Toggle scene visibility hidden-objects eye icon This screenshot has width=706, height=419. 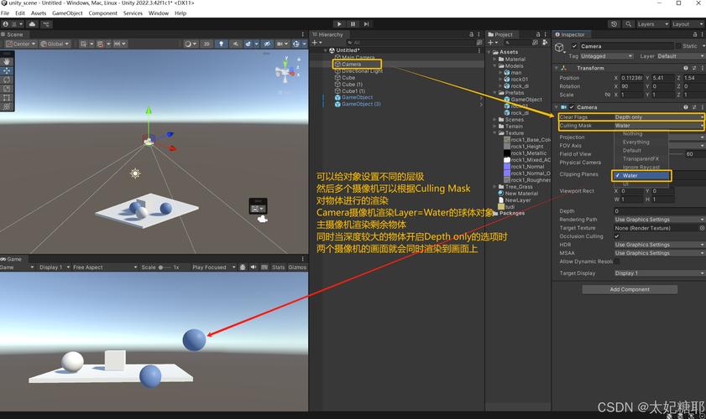pyautogui.click(x=267, y=44)
